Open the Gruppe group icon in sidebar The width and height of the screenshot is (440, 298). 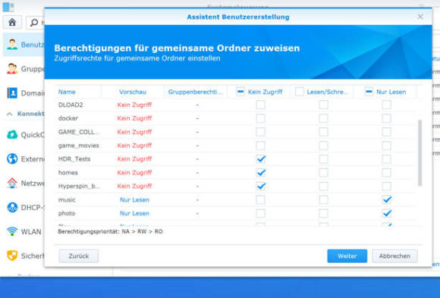pos(12,69)
